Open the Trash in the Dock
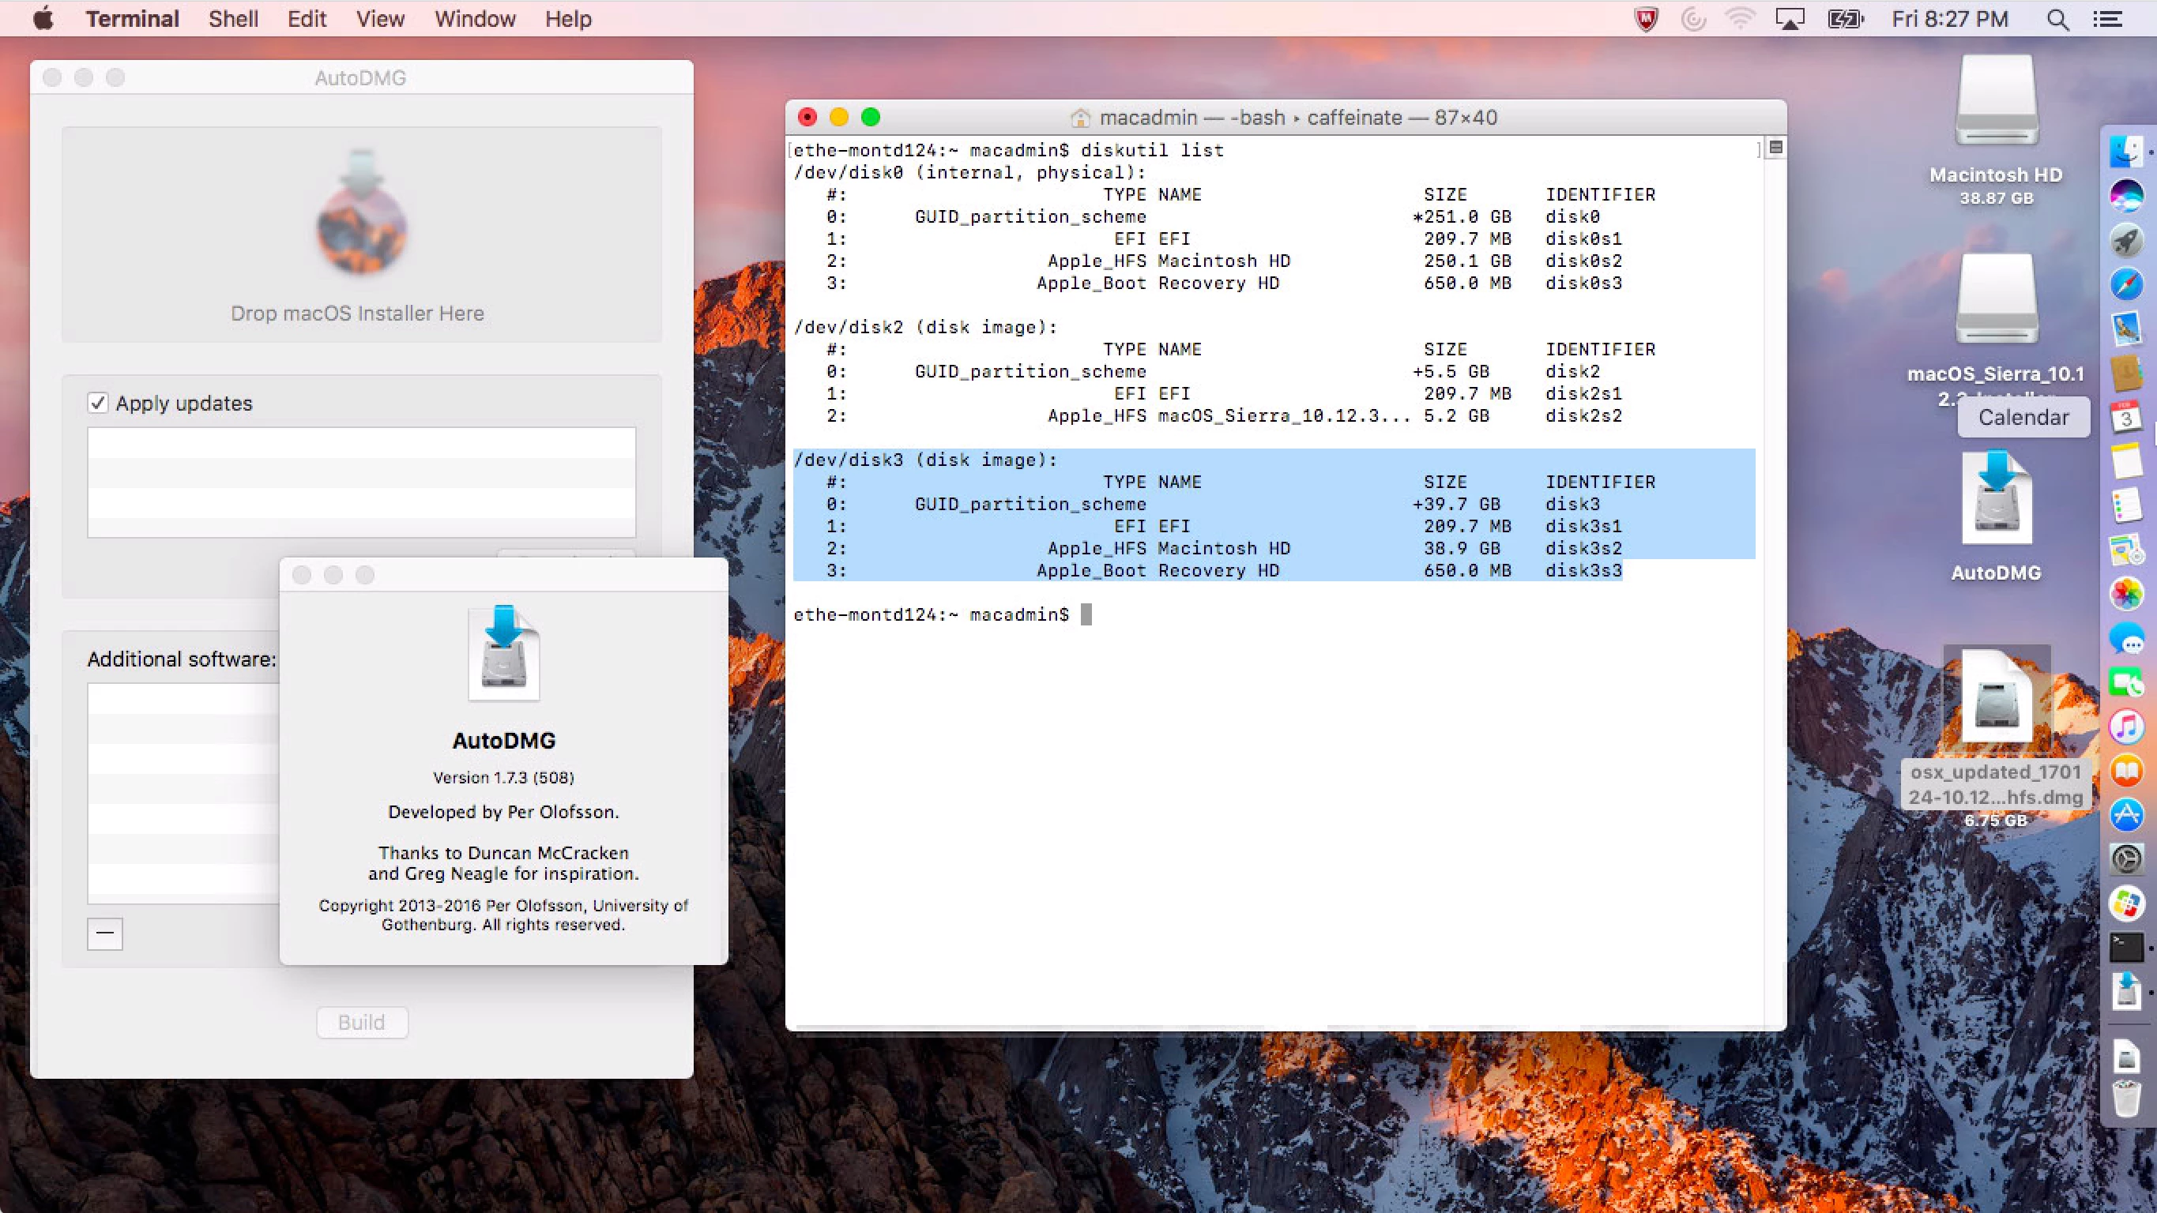The height and width of the screenshot is (1213, 2157). (2126, 1098)
